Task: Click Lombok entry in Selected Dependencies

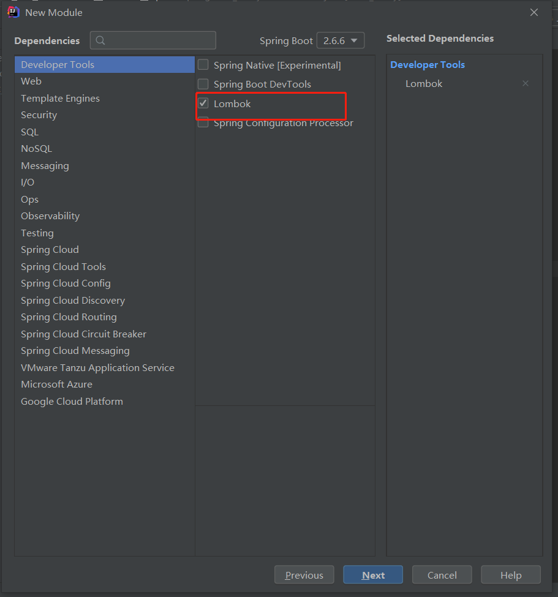Action: (x=423, y=84)
